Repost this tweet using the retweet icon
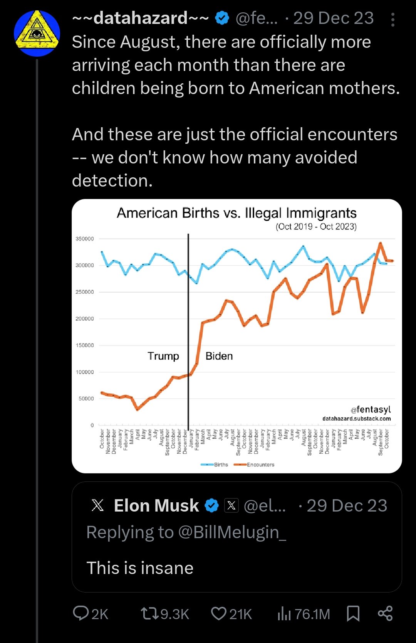This screenshot has height=643, width=416. coord(164,613)
